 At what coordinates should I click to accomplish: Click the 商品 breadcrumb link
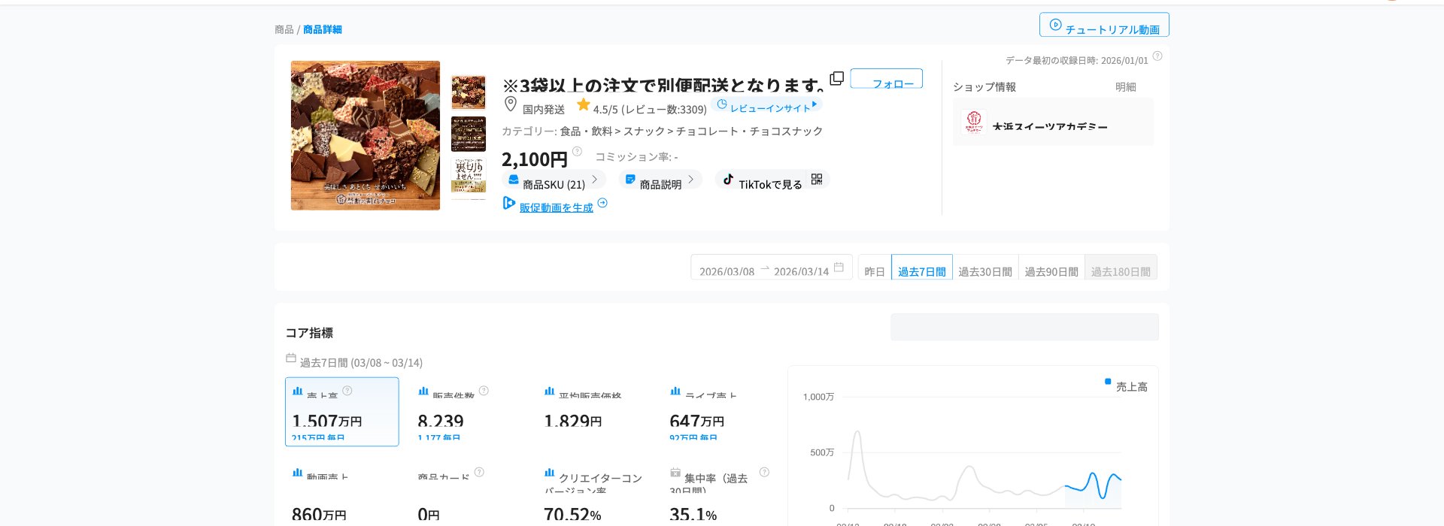[x=284, y=29]
